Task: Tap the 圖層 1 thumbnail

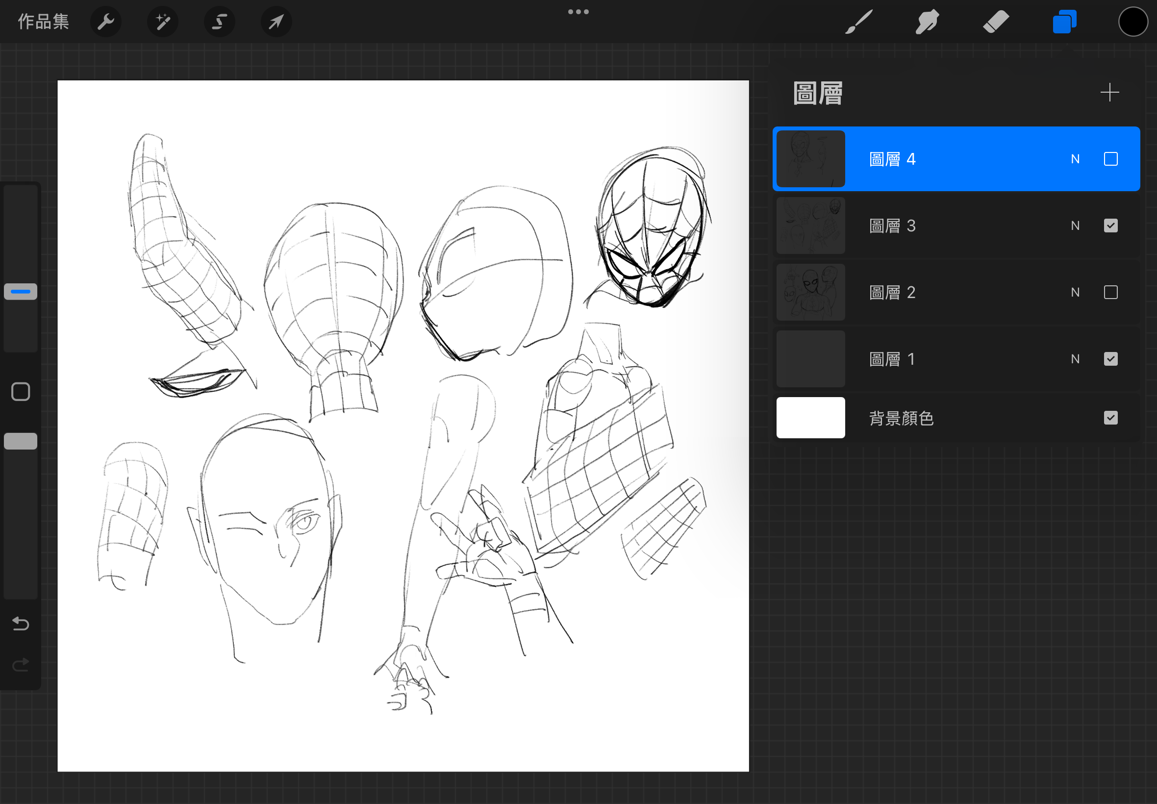Action: pos(810,359)
